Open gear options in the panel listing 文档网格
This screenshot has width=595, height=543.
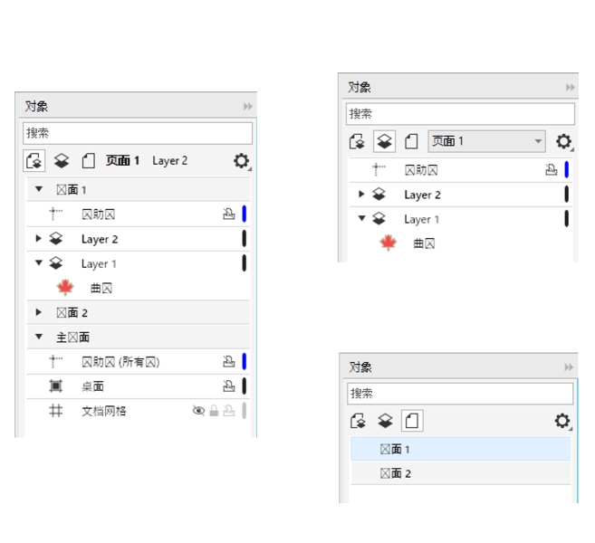(x=241, y=161)
